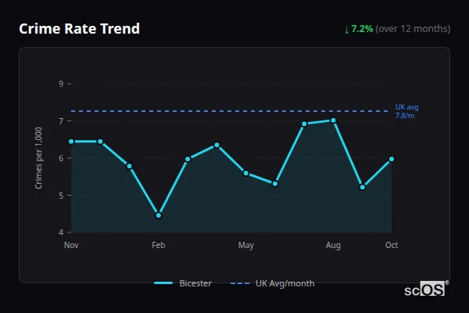The image size is (469, 313).
Task: Select the November data point
Action: point(71,142)
